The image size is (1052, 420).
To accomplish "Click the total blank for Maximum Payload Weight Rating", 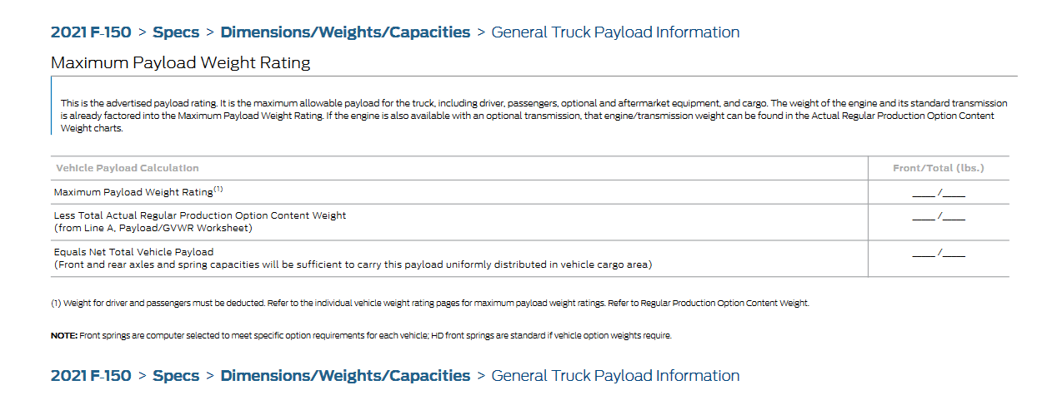I will click(x=954, y=194).
